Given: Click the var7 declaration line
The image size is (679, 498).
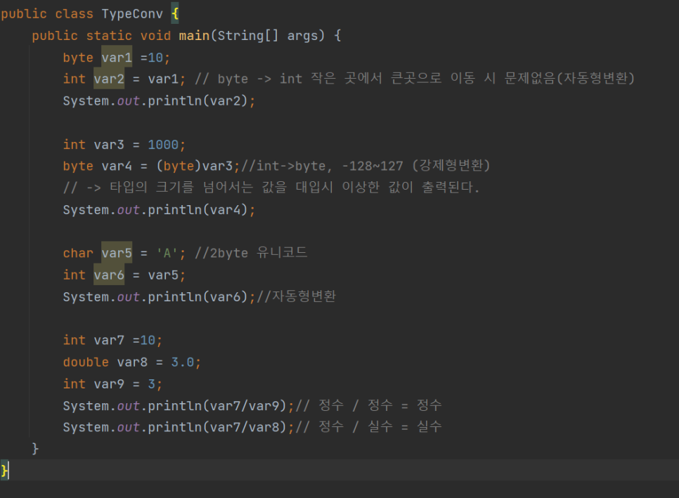Looking at the screenshot, I should (x=112, y=341).
